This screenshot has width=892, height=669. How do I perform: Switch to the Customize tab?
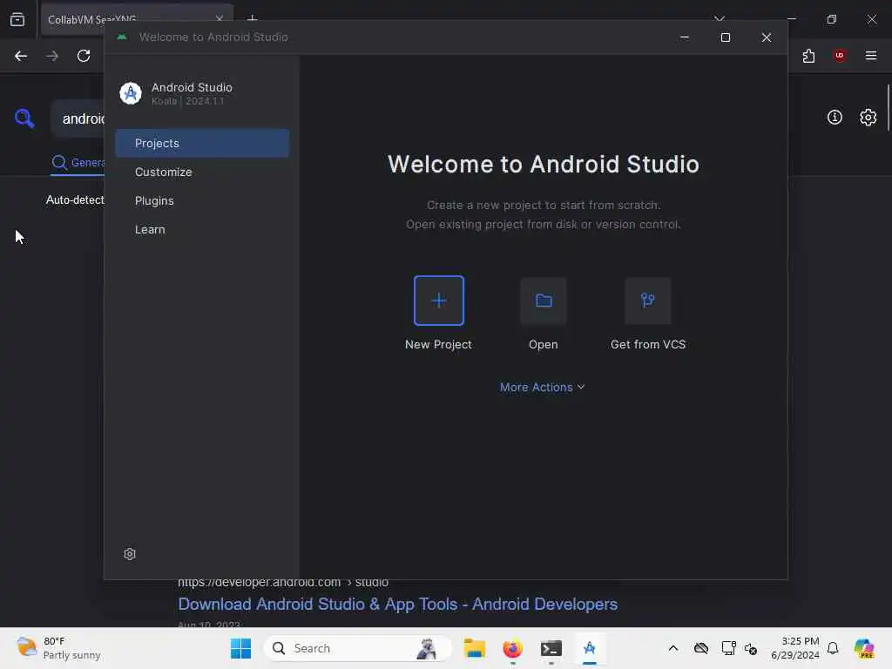(x=202, y=172)
